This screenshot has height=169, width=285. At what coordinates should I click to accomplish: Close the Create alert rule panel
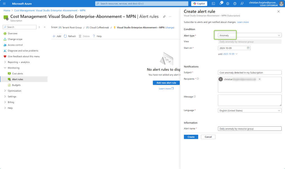pos(278,11)
